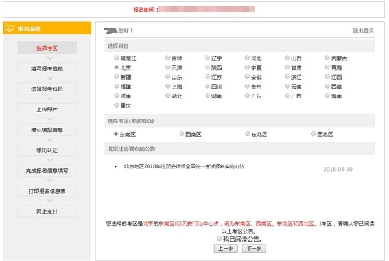Click the 报名流程 monitor icon
This screenshot has height=261, width=389.
(10, 30)
